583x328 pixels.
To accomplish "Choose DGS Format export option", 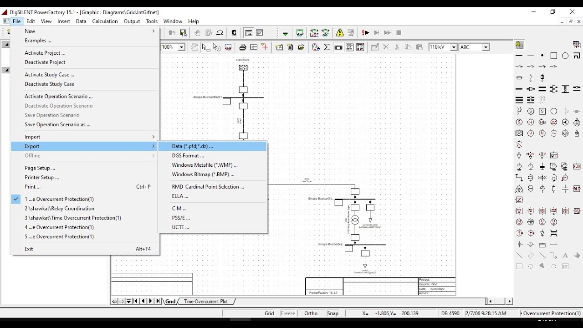I will pyautogui.click(x=213, y=155).
